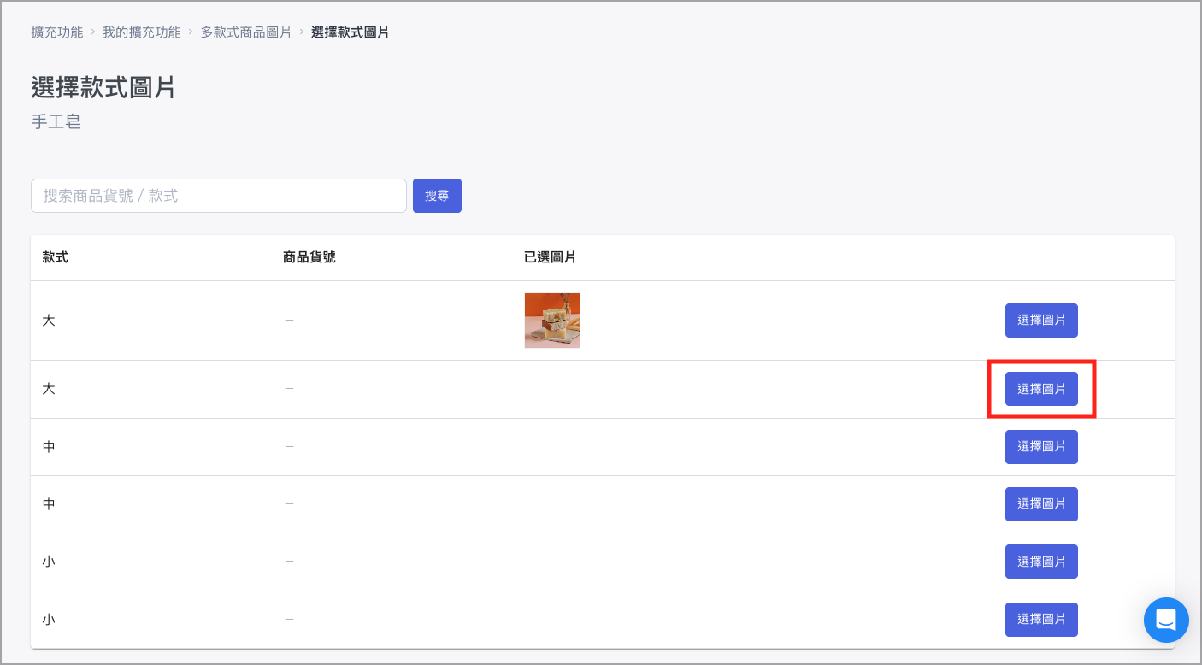Open 我的擴充功能 breadcrumb link
Screen dimensions: 1202x665
tap(142, 32)
